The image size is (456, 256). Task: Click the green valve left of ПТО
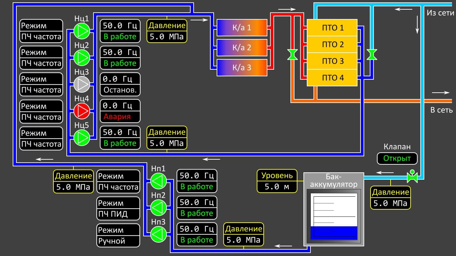pos(292,55)
